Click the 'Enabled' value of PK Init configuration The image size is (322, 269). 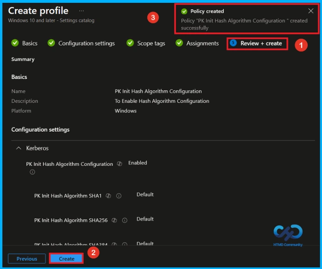[x=138, y=163]
